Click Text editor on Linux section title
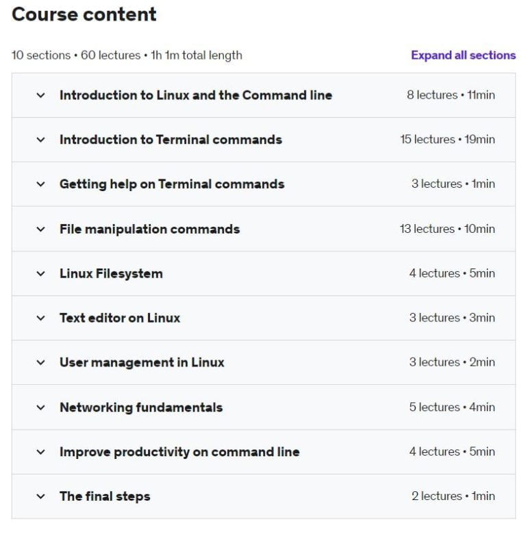 coord(120,318)
